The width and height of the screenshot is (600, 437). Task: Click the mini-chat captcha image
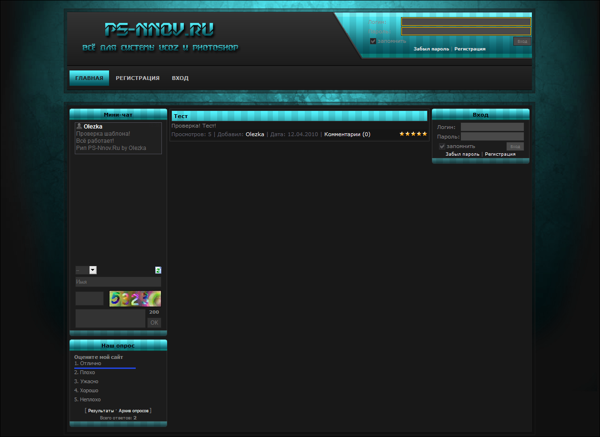point(135,298)
